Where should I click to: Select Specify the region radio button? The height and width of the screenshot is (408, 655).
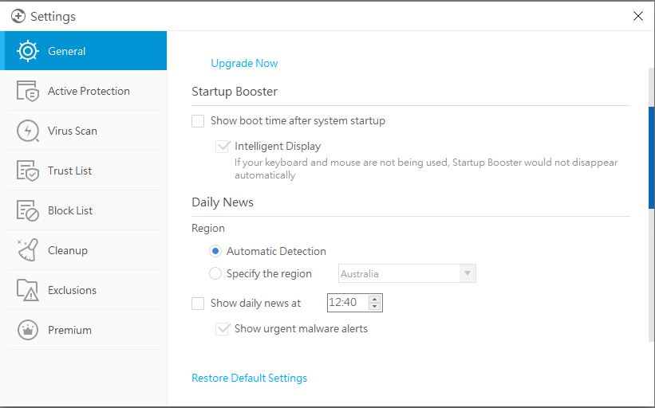[x=215, y=274]
